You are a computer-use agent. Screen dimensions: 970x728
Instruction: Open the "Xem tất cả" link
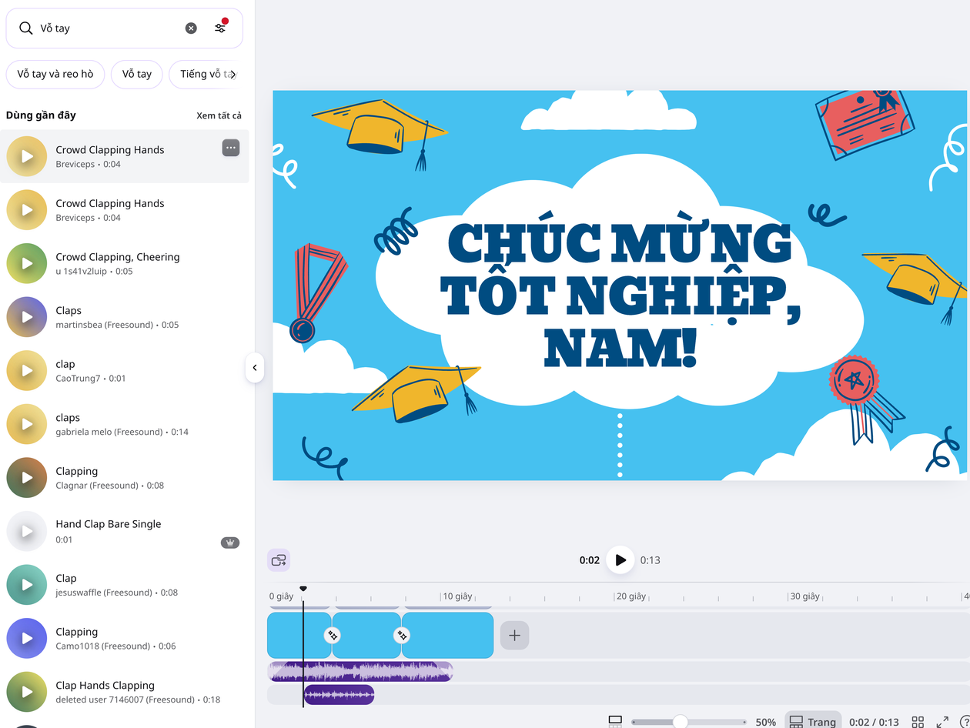(x=219, y=115)
